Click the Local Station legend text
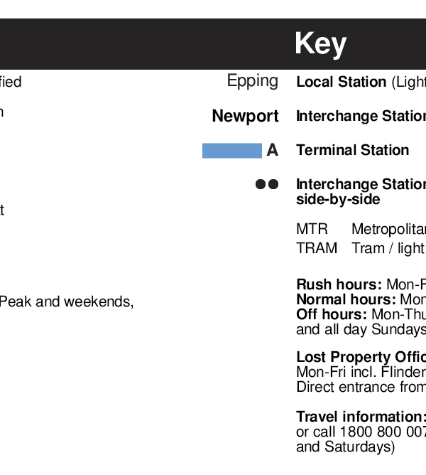Screen dimensions: 426x475 342,82
